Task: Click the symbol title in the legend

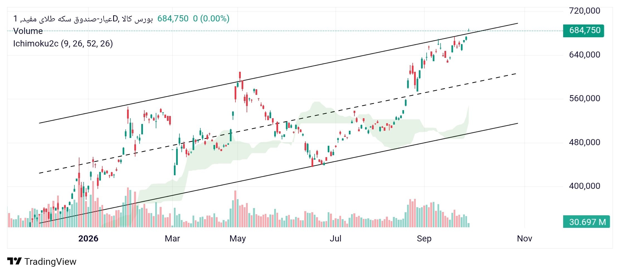Action: [83, 19]
